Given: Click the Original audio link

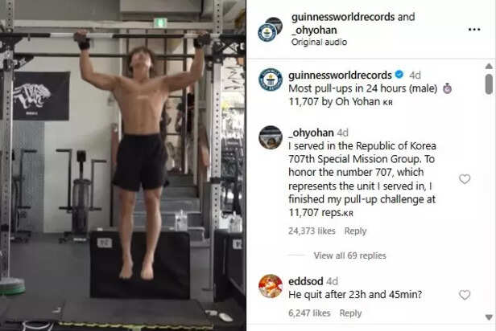Looking at the screenshot, I should [319, 42].
